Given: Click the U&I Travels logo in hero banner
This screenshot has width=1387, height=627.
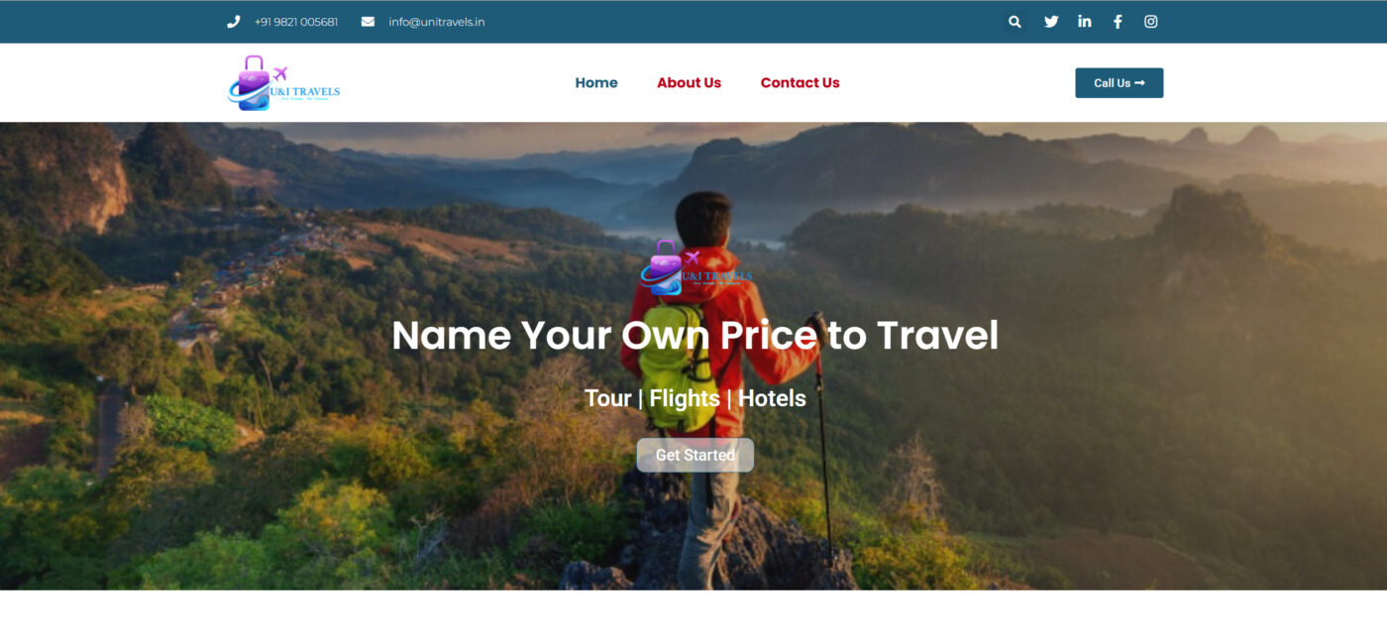Looking at the screenshot, I should pyautogui.click(x=695, y=268).
